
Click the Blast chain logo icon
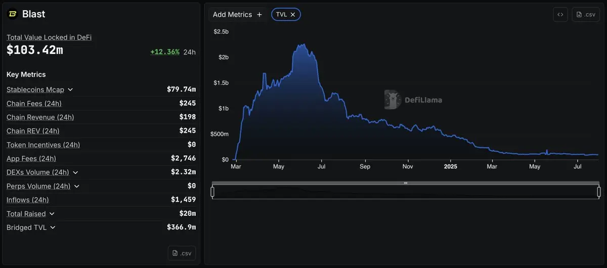pos(12,14)
